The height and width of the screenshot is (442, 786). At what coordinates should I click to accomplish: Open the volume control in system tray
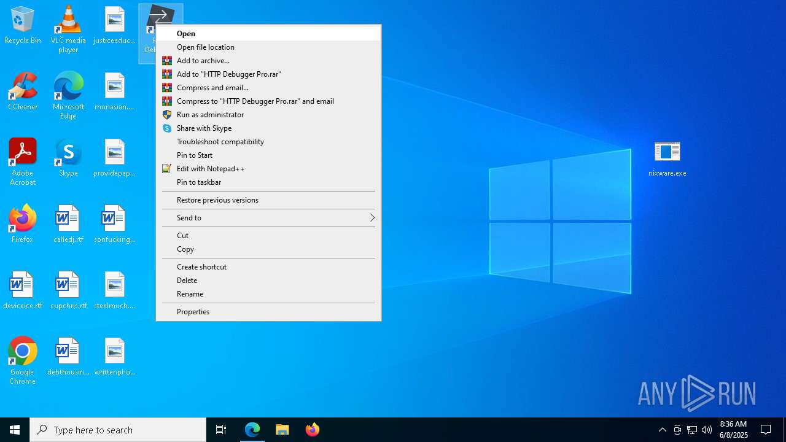(x=707, y=430)
